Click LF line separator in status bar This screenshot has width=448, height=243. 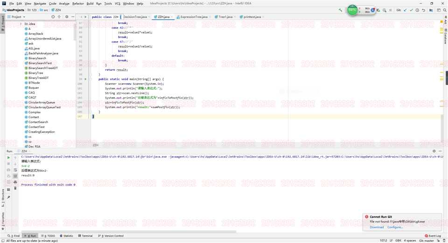391,241
